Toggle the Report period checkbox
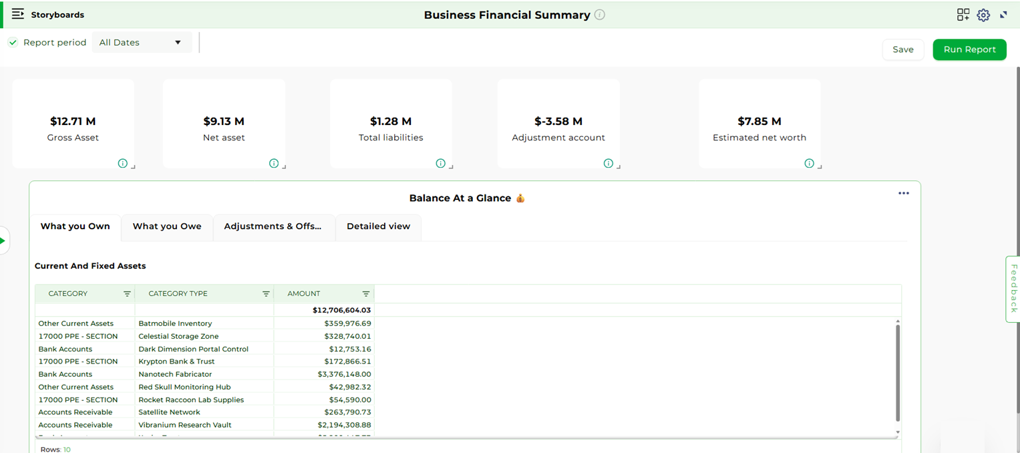 point(13,42)
